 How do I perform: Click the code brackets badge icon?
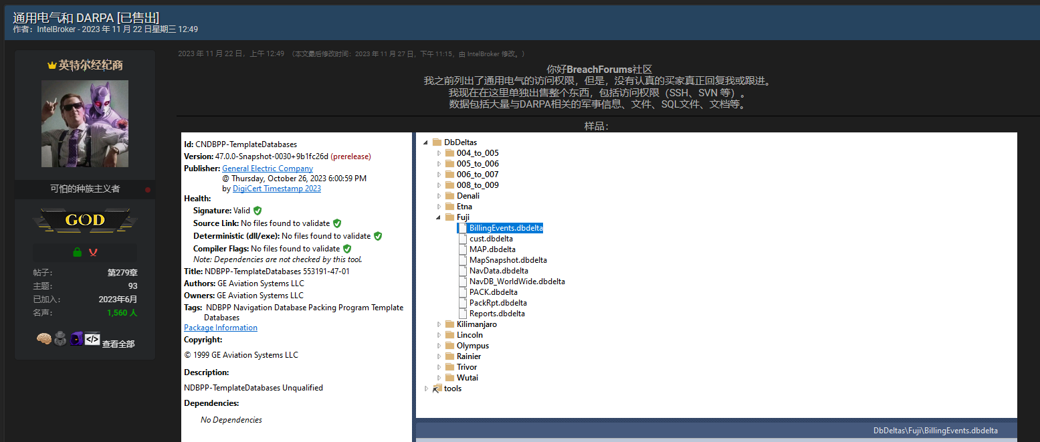[x=92, y=339]
